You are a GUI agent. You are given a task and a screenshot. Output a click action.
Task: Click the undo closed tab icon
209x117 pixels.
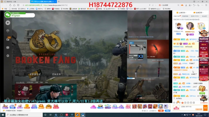pyautogui.click(x=194, y=5)
